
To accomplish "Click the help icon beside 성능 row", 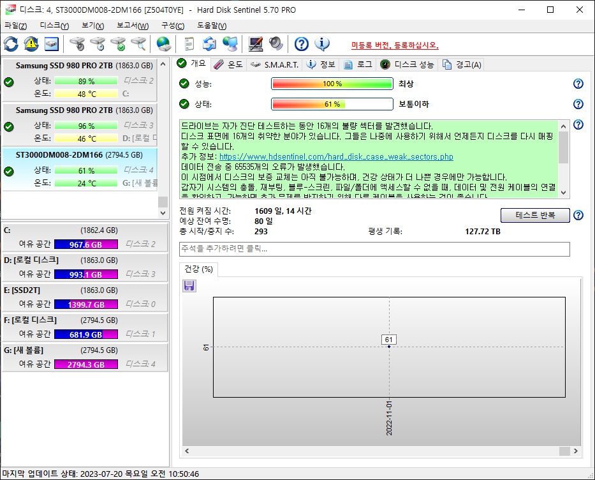I will tap(578, 84).
